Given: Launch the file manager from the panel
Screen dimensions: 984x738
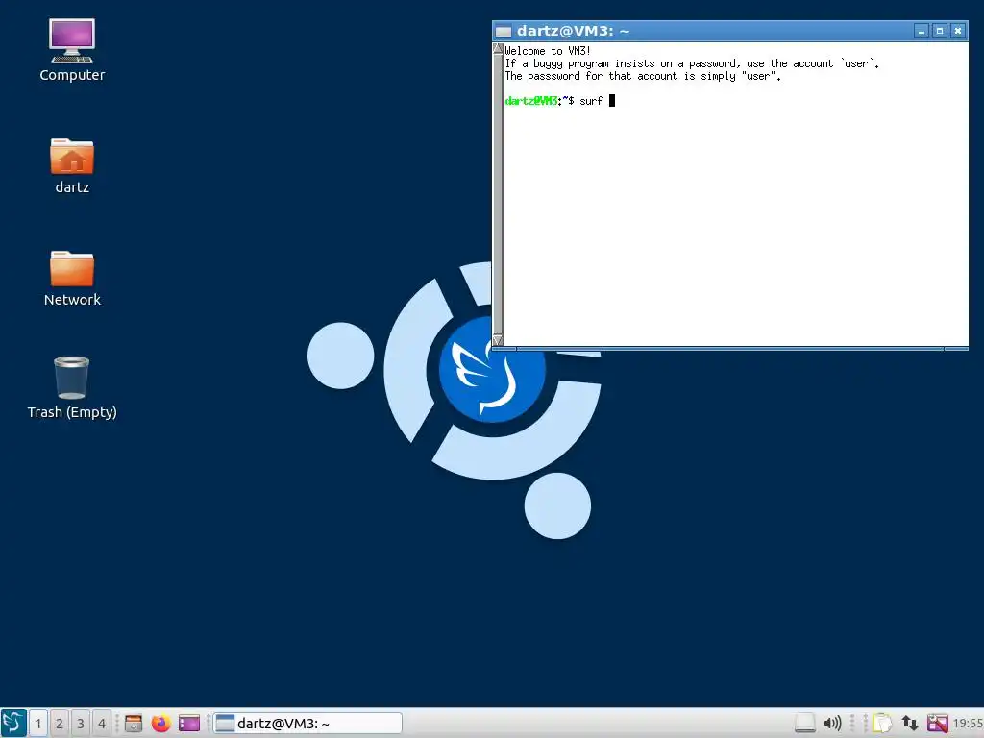Looking at the screenshot, I should pos(133,723).
